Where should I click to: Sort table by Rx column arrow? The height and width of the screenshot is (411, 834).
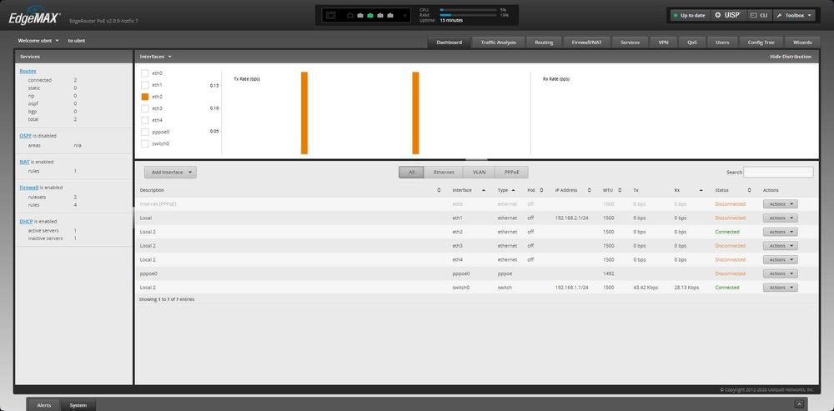(x=701, y=190)
